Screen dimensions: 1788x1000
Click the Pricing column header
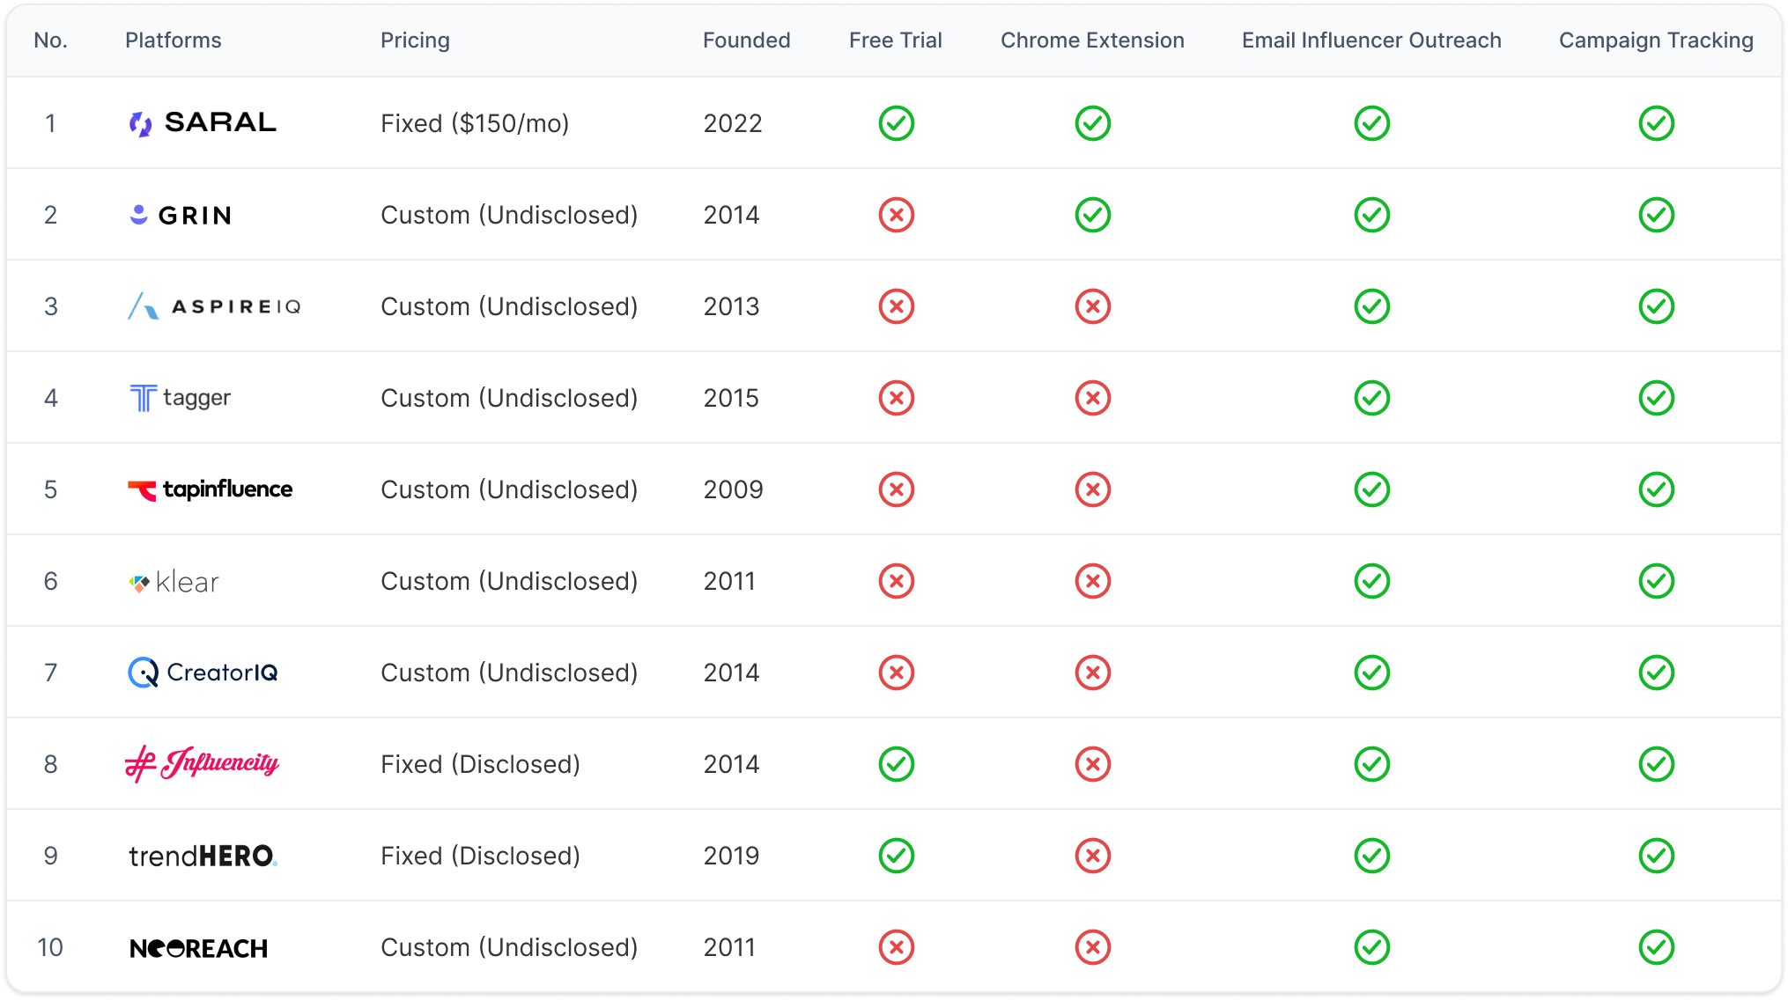415,40
